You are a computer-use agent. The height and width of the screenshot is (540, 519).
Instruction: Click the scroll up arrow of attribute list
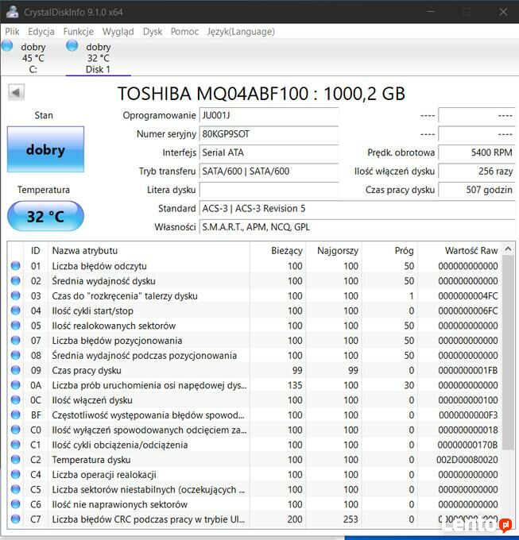click(508, 249)
